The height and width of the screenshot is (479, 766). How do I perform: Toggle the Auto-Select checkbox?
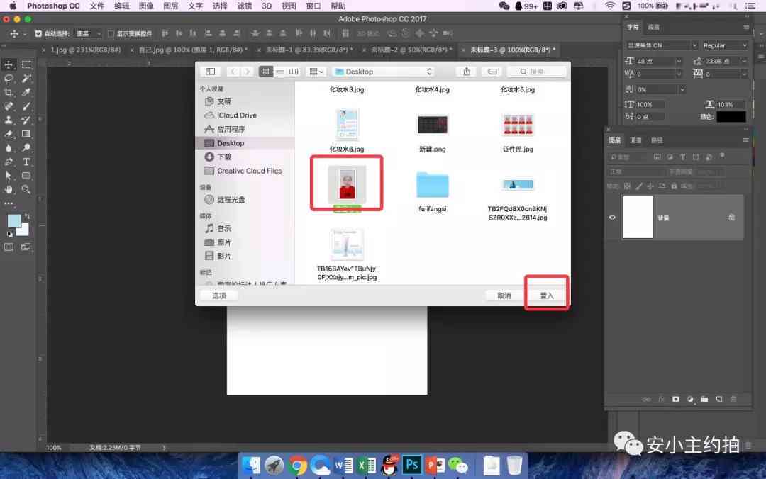pos(38,34)
